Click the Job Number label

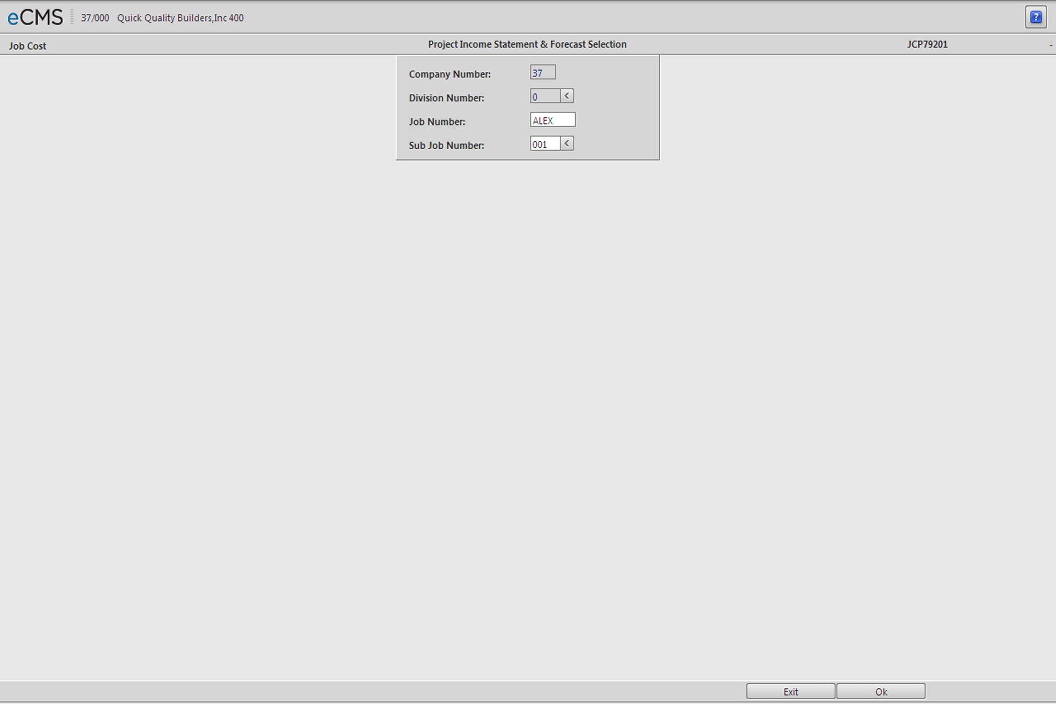point(437,122)
